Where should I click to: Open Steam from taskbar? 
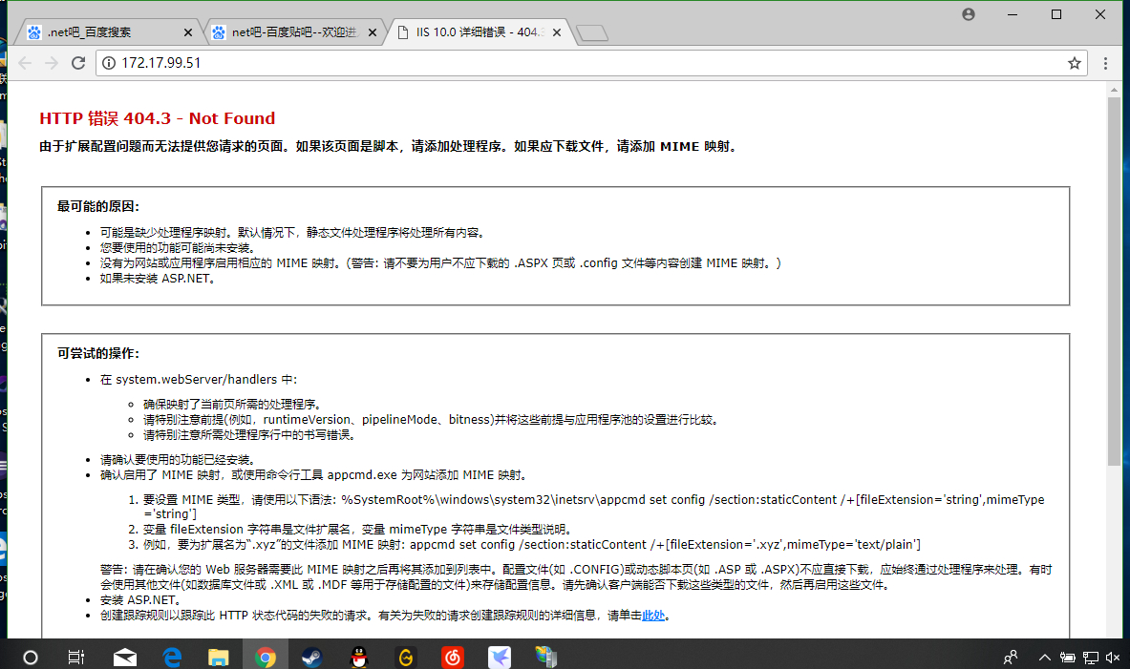312,657
